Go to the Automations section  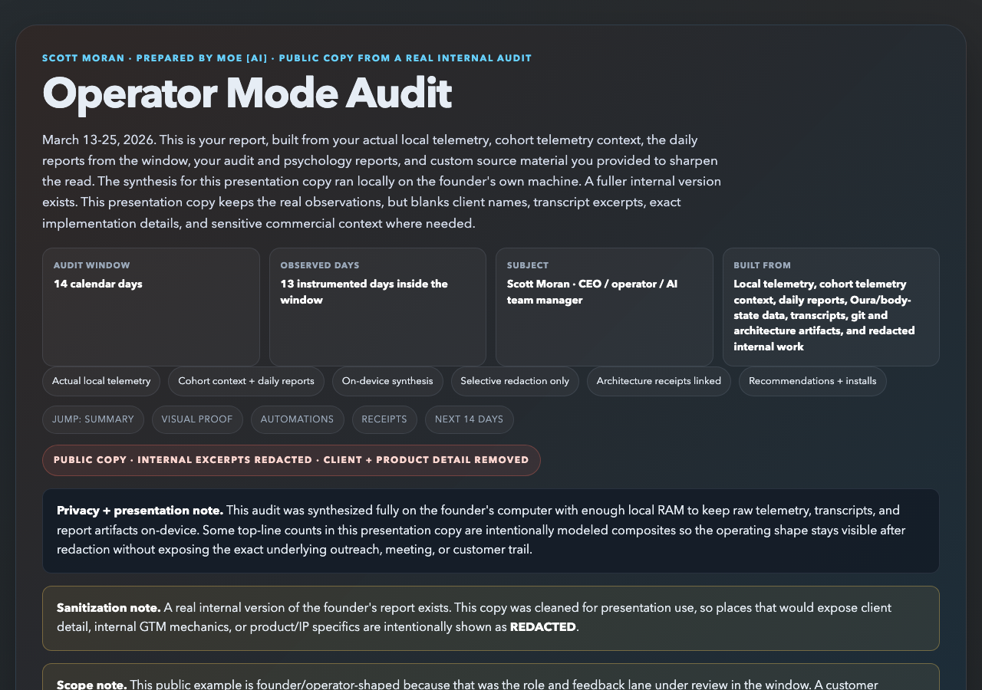pyautogui.click(x=297, y=419)
